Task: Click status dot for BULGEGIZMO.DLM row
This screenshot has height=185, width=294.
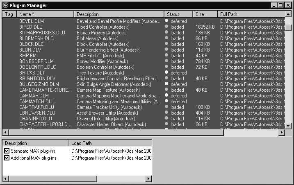Action: 166,83
